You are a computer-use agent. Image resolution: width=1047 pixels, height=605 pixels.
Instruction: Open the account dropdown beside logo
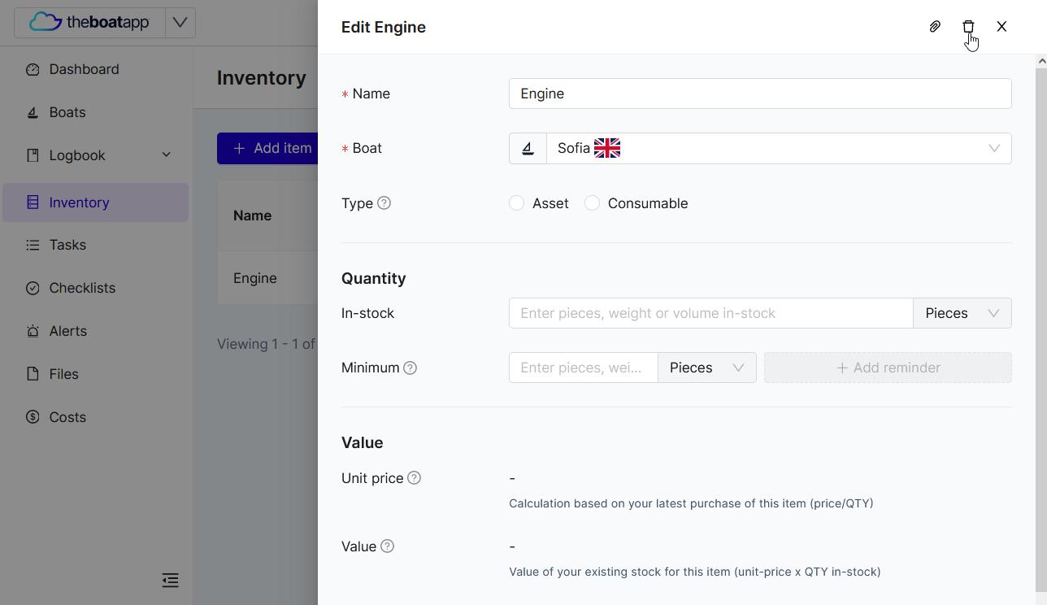pyautogui.click(x=180, y=22)
